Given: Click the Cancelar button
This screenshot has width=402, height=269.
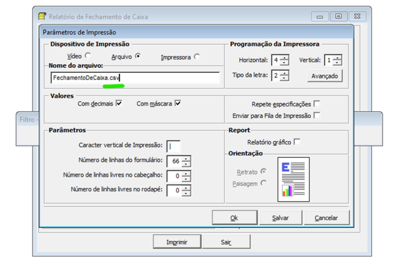Looking at the screenshot, I should point(326,218).
